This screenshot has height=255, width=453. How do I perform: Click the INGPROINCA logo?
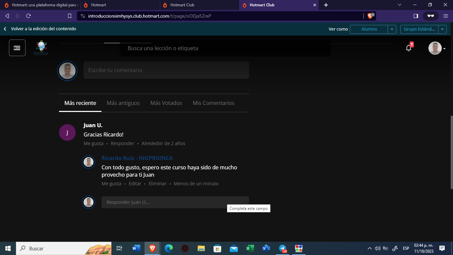(41, 48)
